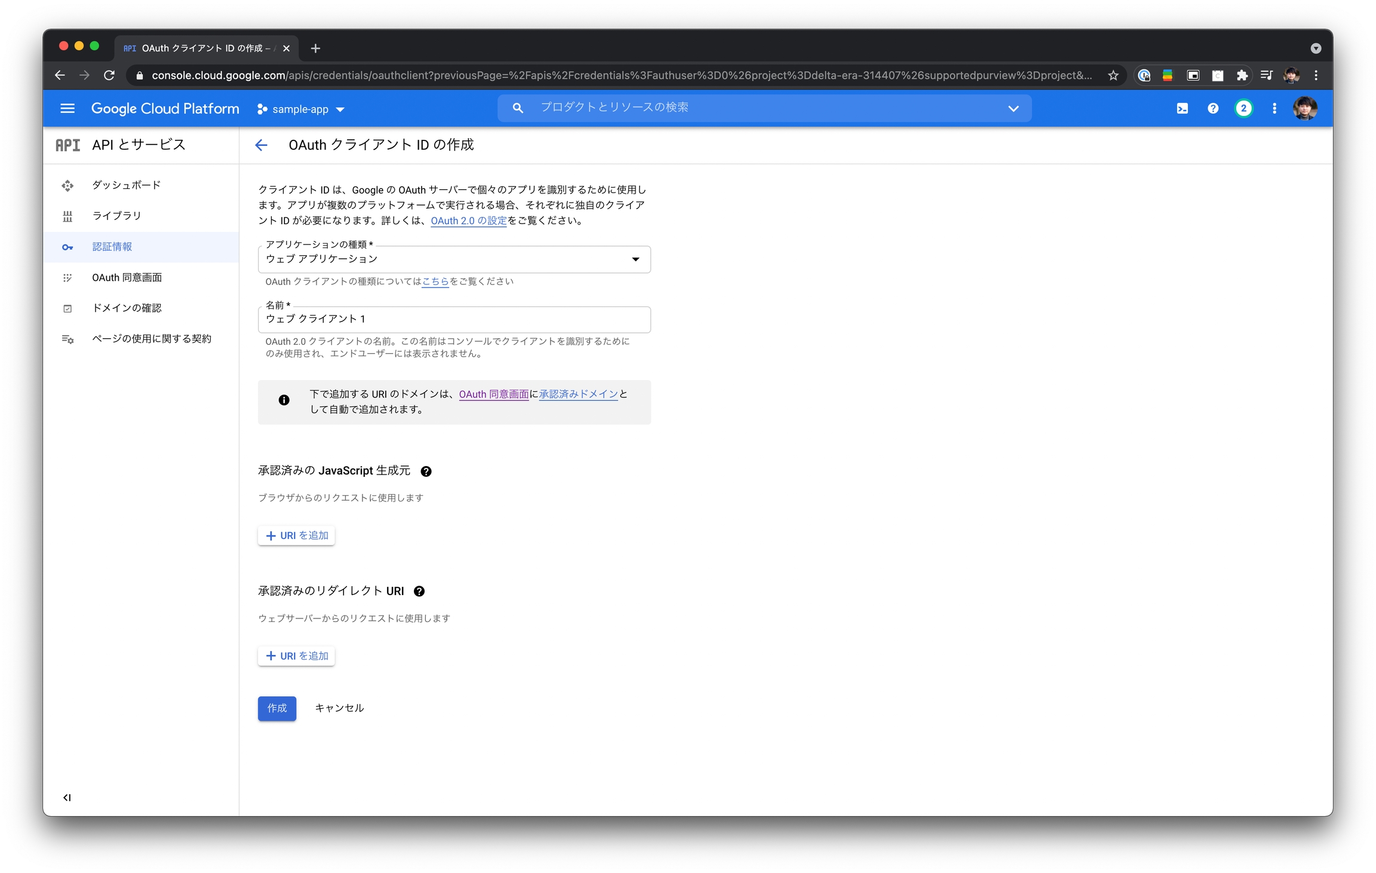Open the Chrome extensions puzzle icon
This screenshot has width=1376, height=873.
click(x=1242, y=75)
